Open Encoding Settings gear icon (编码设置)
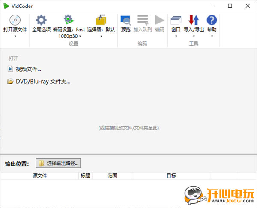 coord(69,20)
